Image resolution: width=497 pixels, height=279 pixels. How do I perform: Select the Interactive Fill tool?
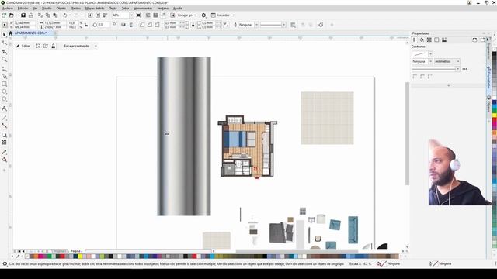tap(4, 160)
